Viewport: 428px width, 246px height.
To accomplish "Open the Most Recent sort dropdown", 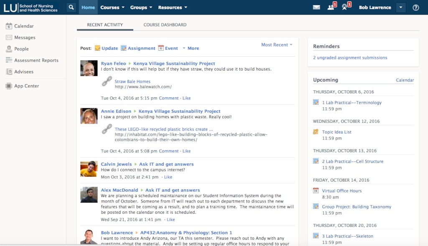I will (x=277, y=45).
